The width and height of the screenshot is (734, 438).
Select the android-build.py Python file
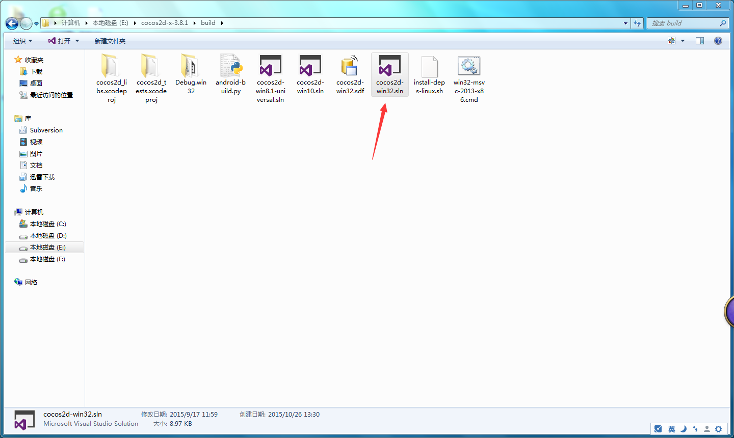coord(231,75)
